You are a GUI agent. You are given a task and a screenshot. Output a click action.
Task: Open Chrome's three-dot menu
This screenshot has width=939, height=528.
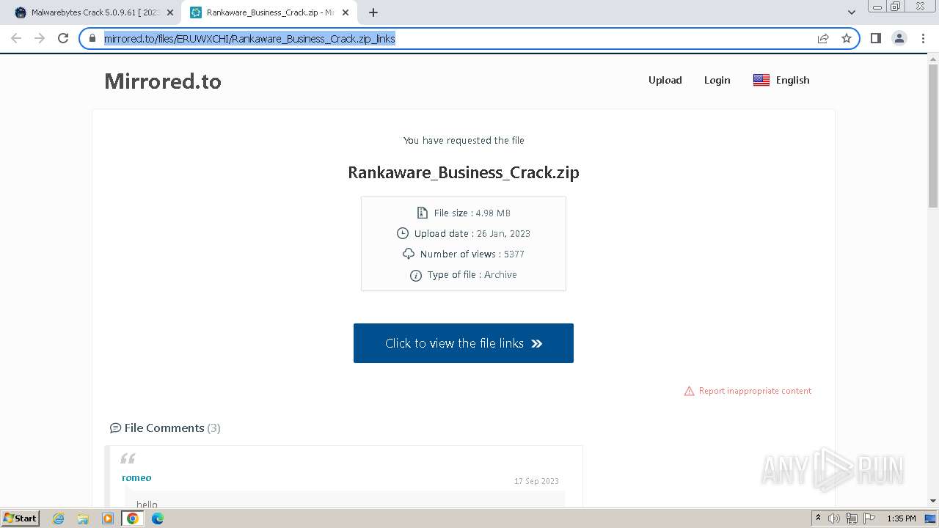click(923, 38)
